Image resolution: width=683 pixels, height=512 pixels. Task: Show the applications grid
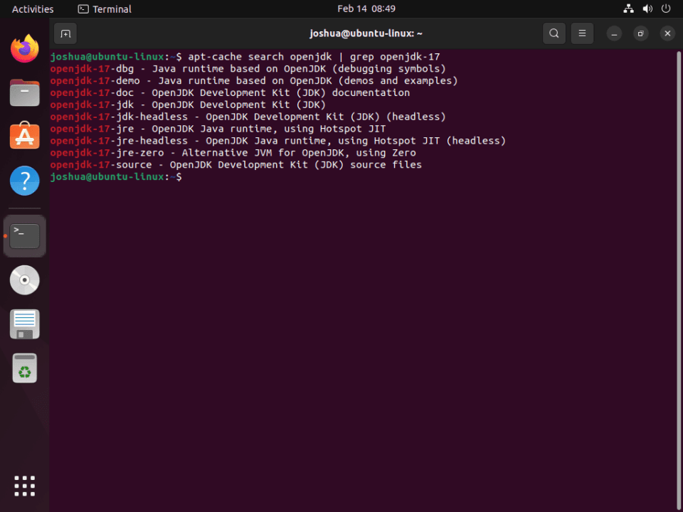click(x=24, y=485)
